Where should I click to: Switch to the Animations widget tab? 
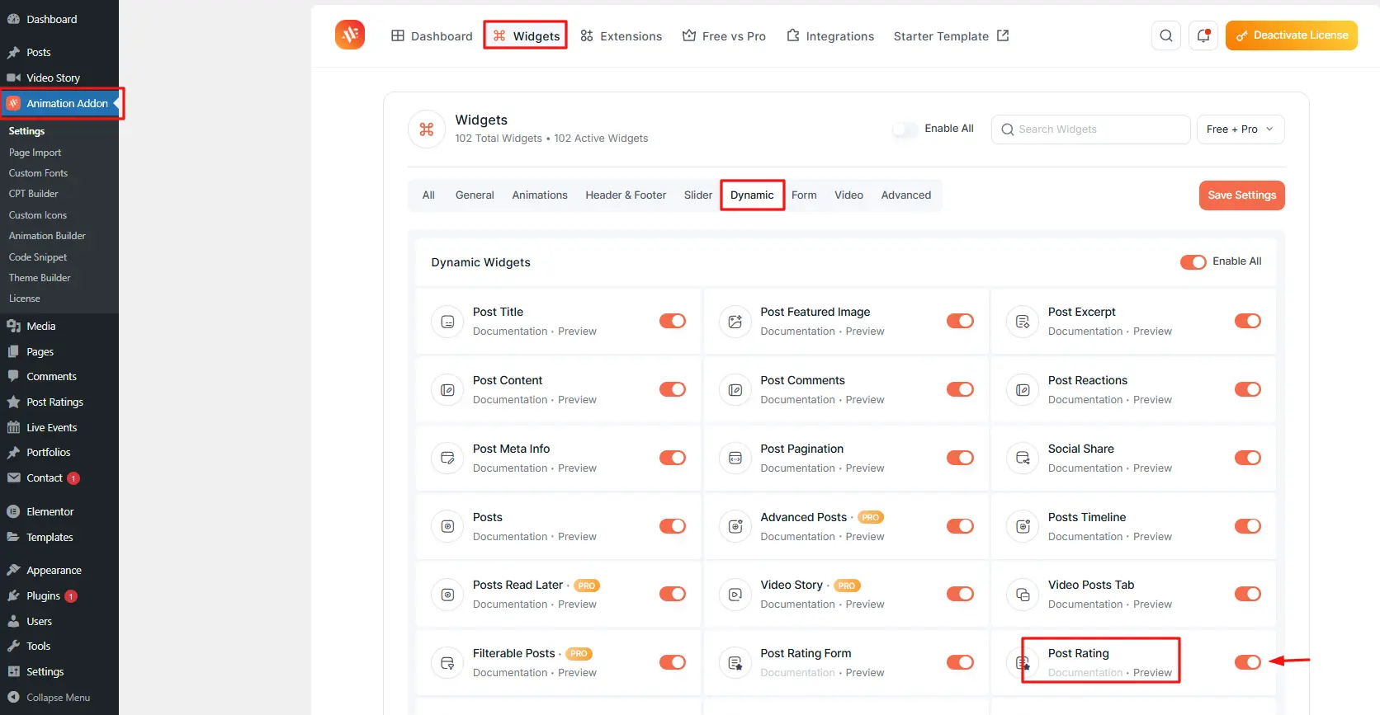pyautogui.click(x=539, y=195)
